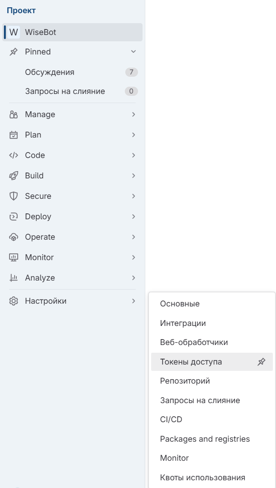Open CI/CD settings
Image resolution: width=276 pixels, height=488 pixels.
(x=212, y=419)
